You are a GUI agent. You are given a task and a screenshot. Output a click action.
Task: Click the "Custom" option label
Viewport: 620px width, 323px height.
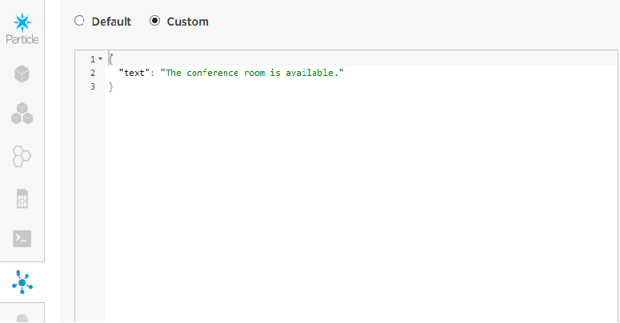click(187, 22)
